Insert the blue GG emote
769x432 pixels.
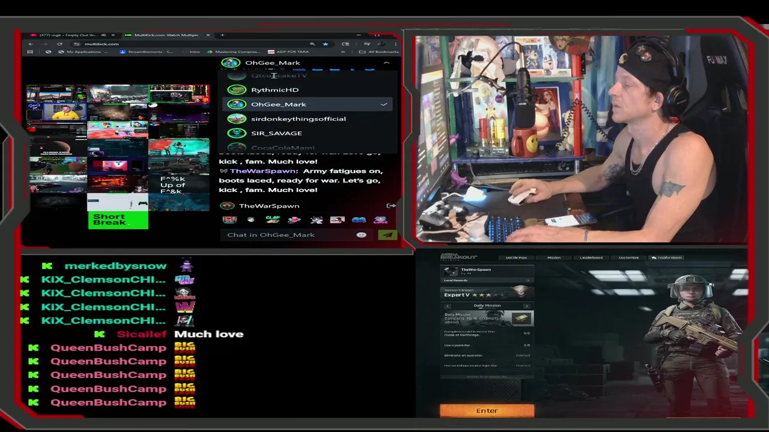tap(359, 220)
